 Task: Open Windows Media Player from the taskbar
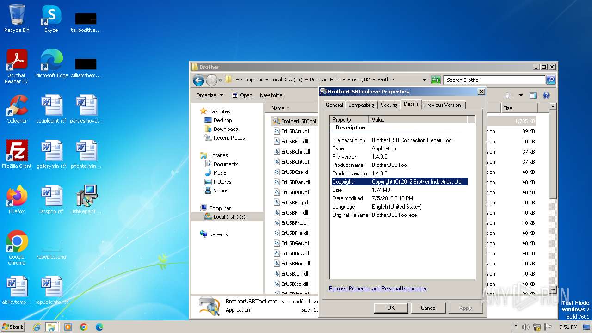[68, 327]
